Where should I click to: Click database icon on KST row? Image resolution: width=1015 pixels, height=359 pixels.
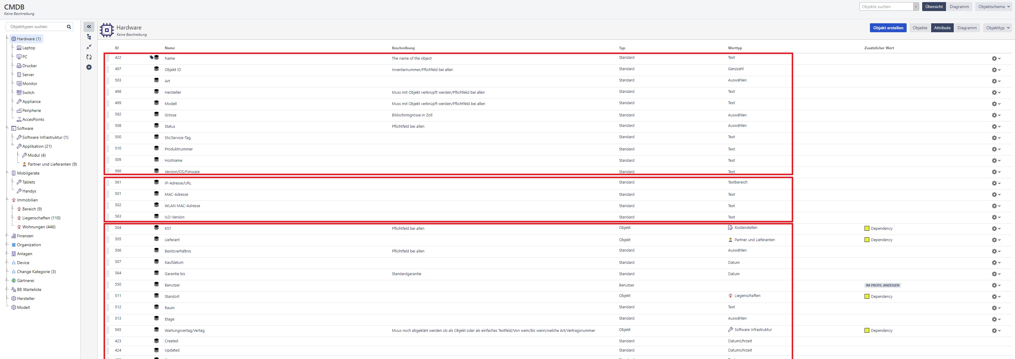click(156, 228)
